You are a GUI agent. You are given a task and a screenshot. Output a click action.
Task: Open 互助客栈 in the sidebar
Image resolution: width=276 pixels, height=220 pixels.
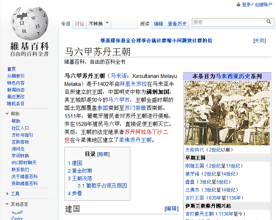(x=20, y=142)
